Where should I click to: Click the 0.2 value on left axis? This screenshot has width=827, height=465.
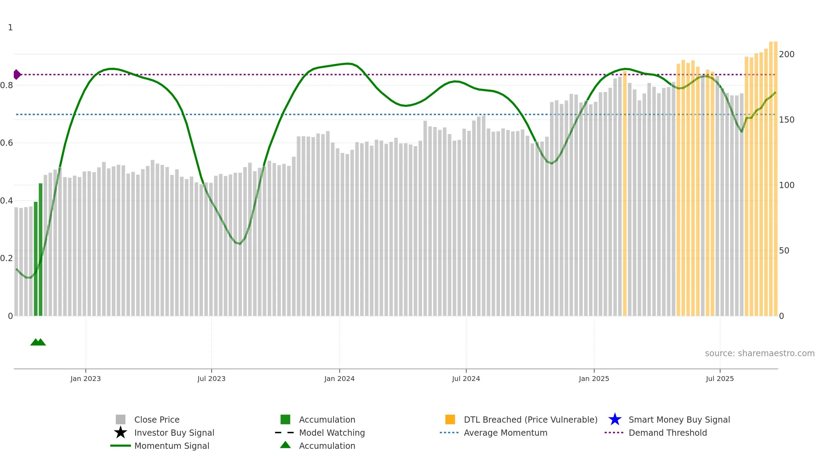click(7, 258)
